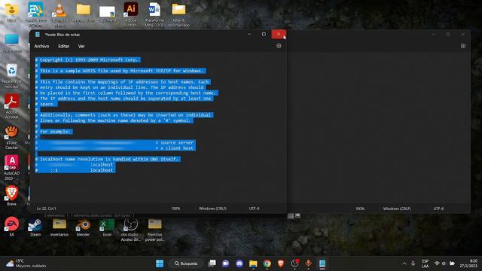This screenshot has height=271, width=482.
Task: Open Discord from the taskbar
Action: pyautogui.click(x=239, y=263)
